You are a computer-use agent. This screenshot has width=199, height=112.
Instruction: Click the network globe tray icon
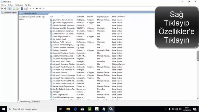[177, 109]
